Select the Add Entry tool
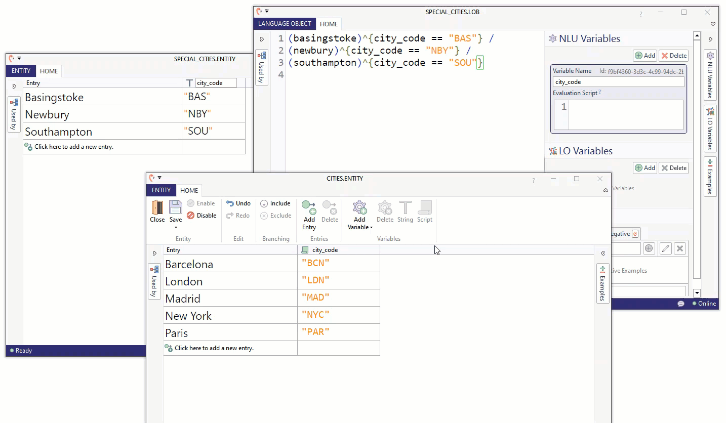 [309, 213]
